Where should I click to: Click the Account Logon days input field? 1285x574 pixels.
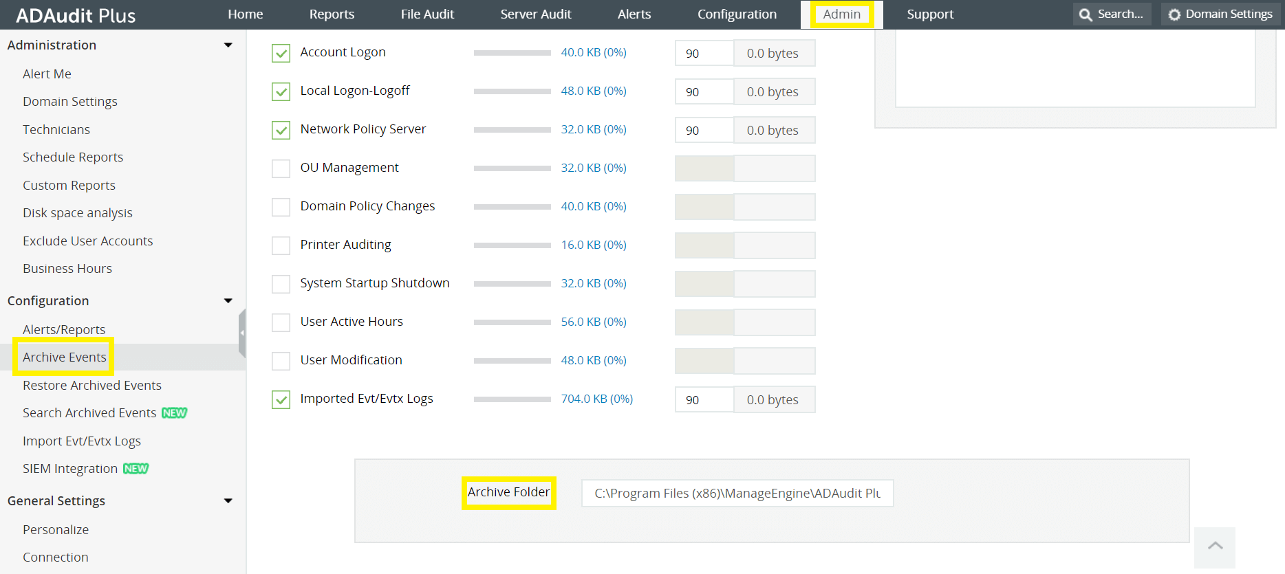coord(704,54)
